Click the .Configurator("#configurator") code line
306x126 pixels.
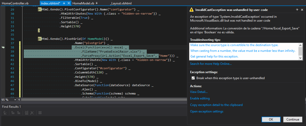coord(100,68)
